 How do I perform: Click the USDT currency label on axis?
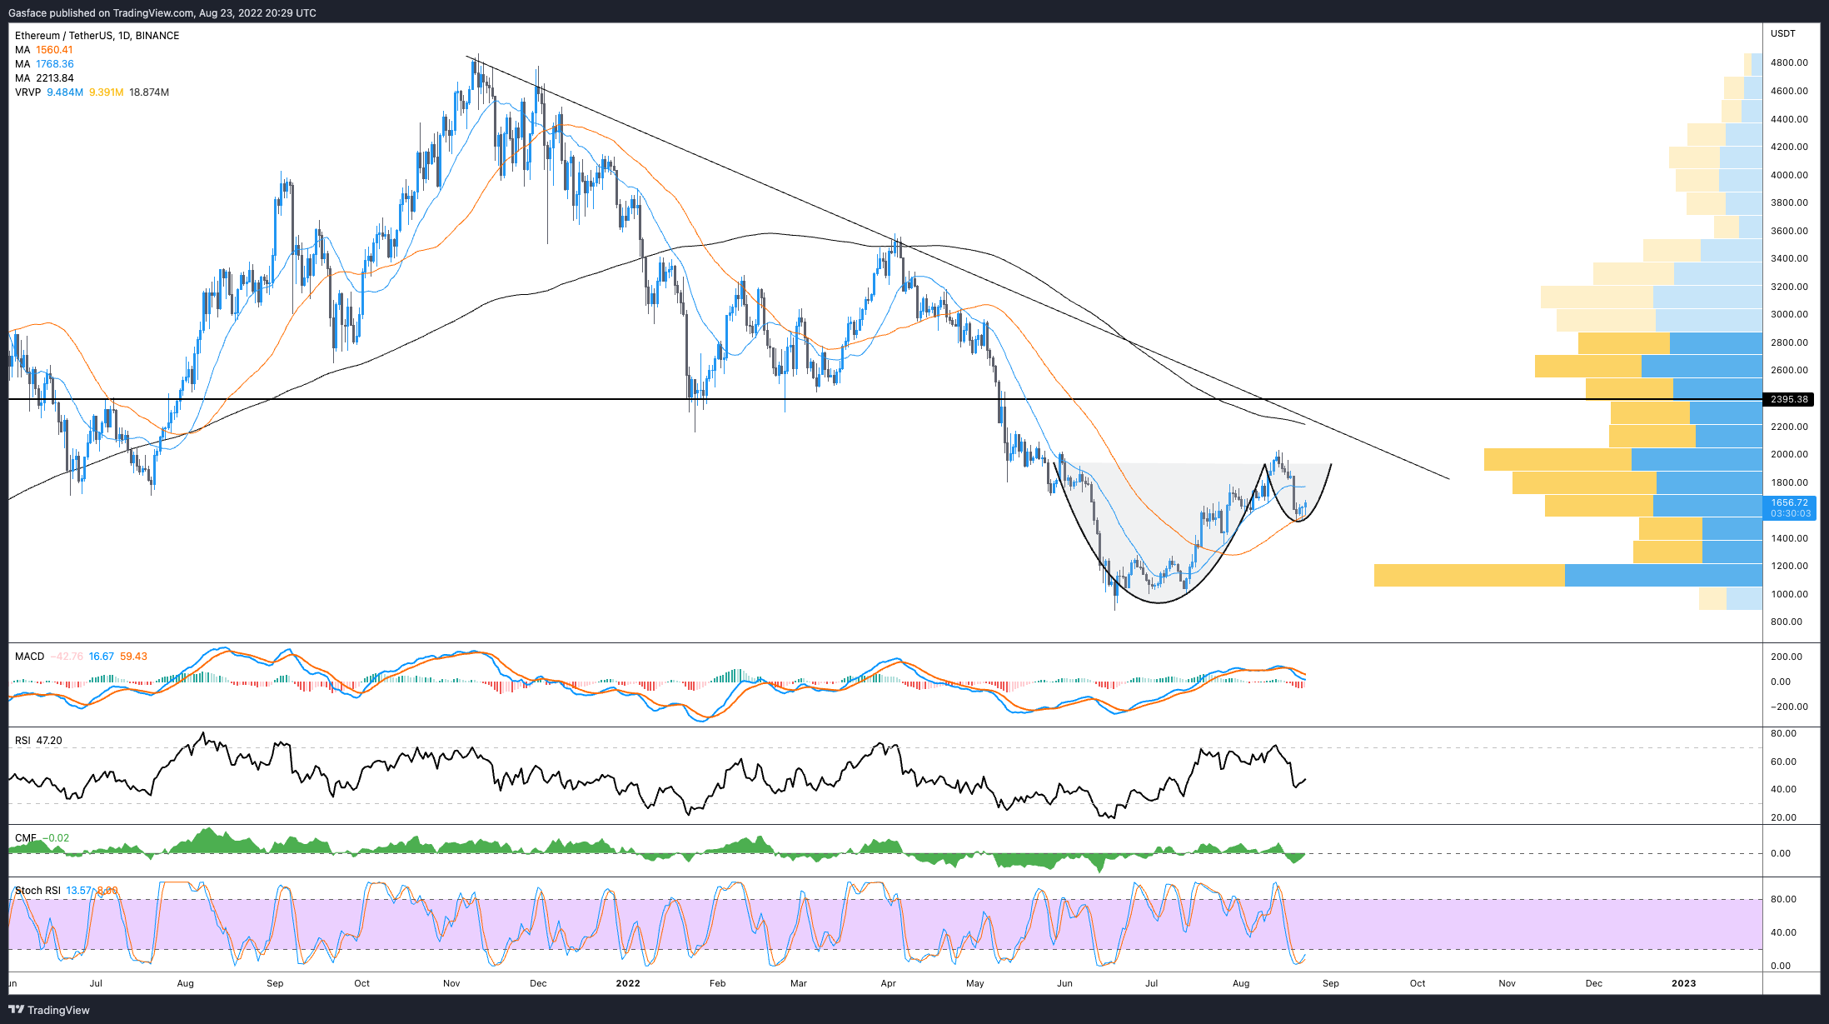1783,33
